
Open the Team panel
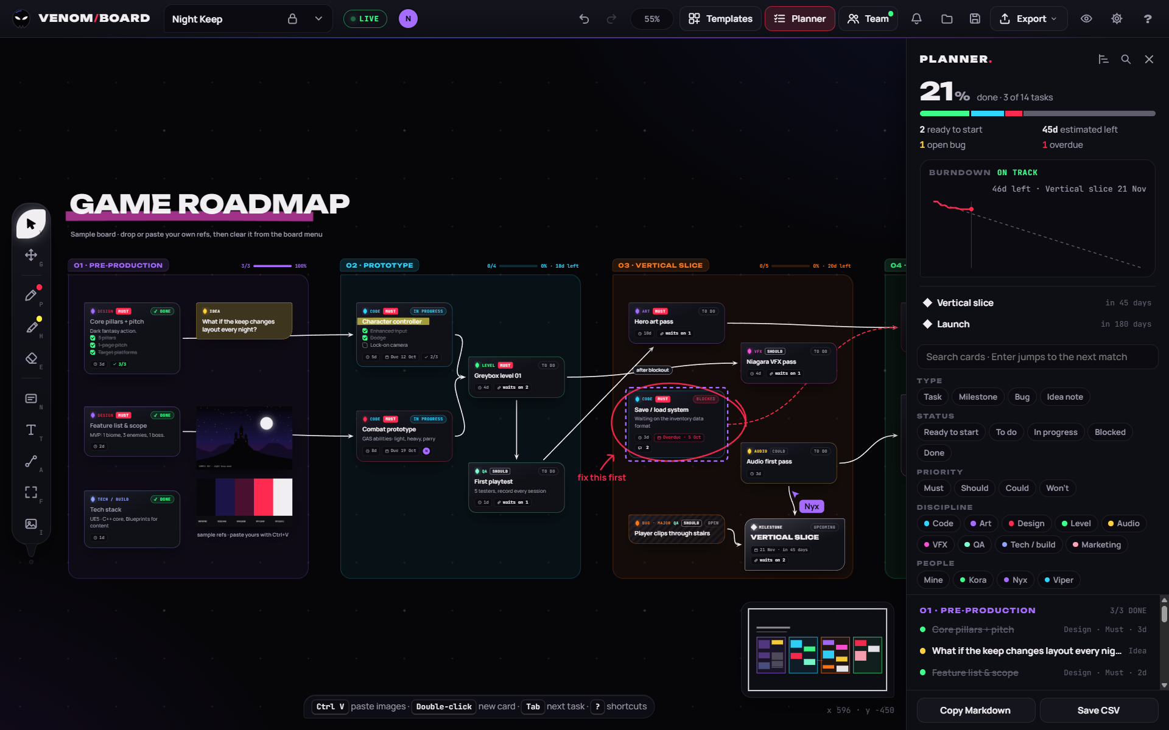tap(868, 19)
